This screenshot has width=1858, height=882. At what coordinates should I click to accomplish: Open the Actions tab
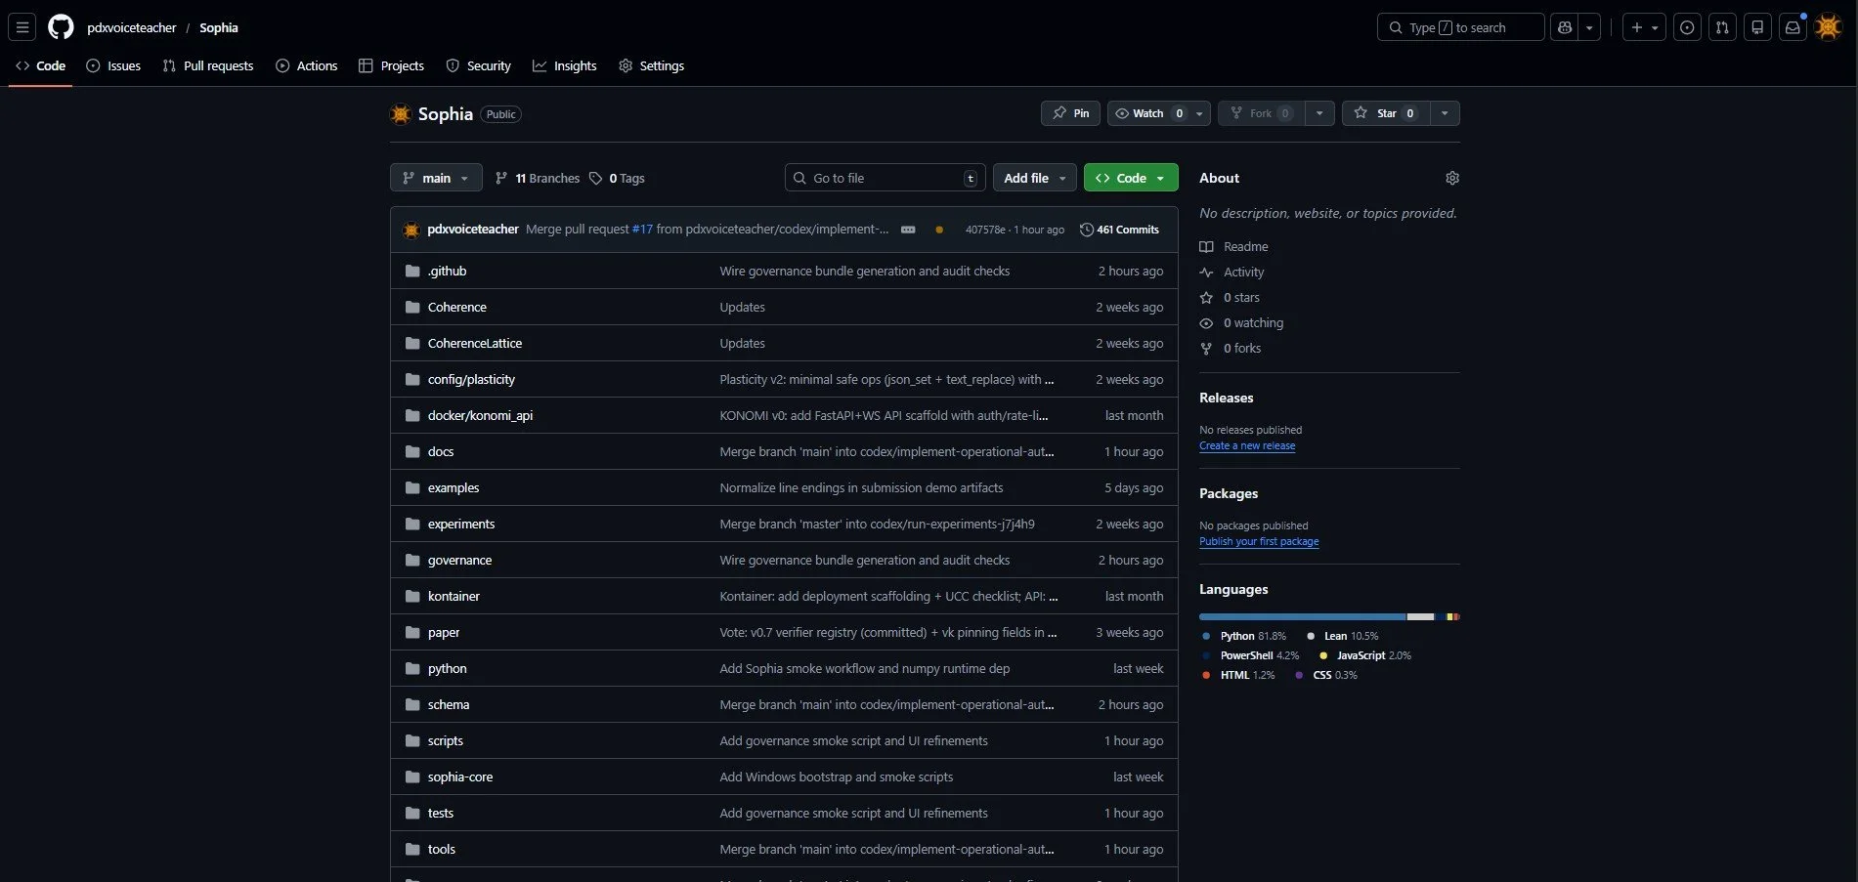pos(307,65)
